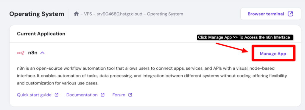Screen dimensions: 305x110
Task: Click the VPS breadcrumb item
Action: [x=88, y=14]
